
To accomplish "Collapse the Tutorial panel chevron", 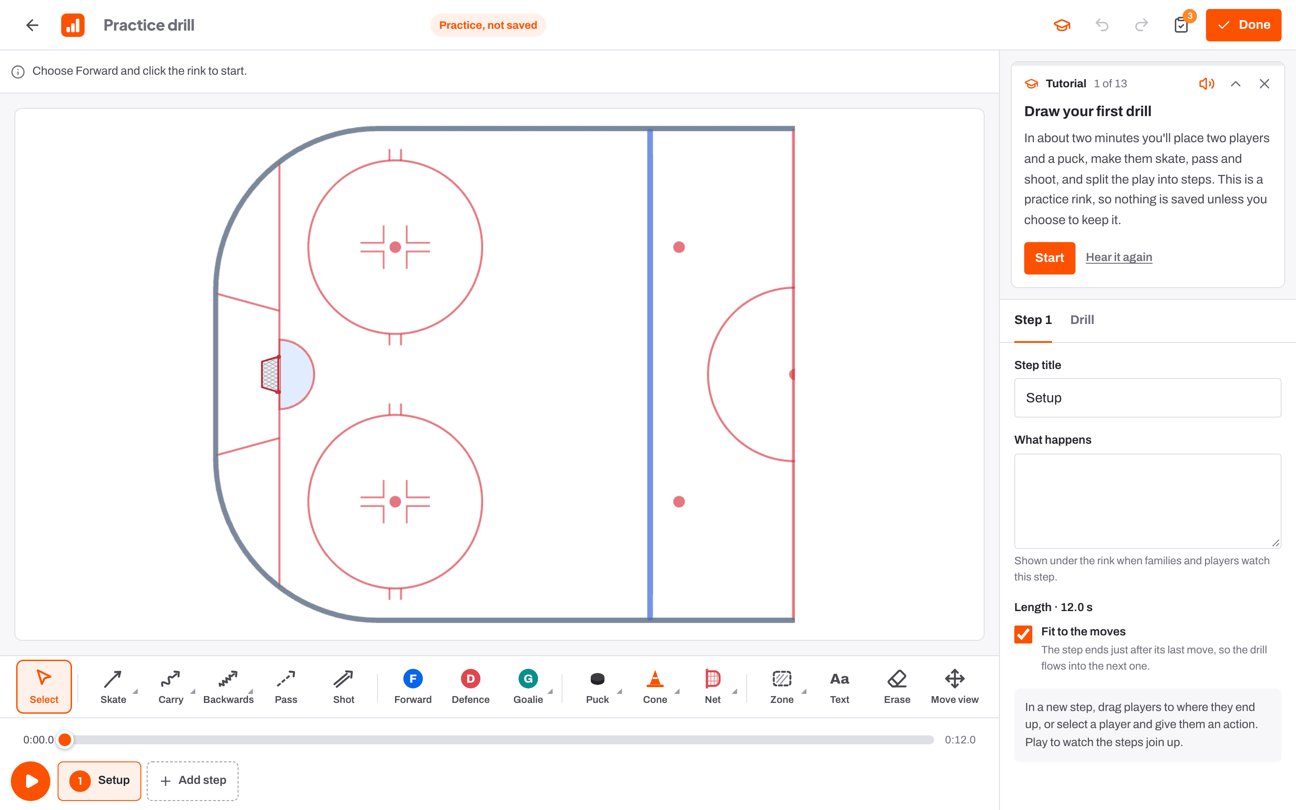I will 1236,84.
